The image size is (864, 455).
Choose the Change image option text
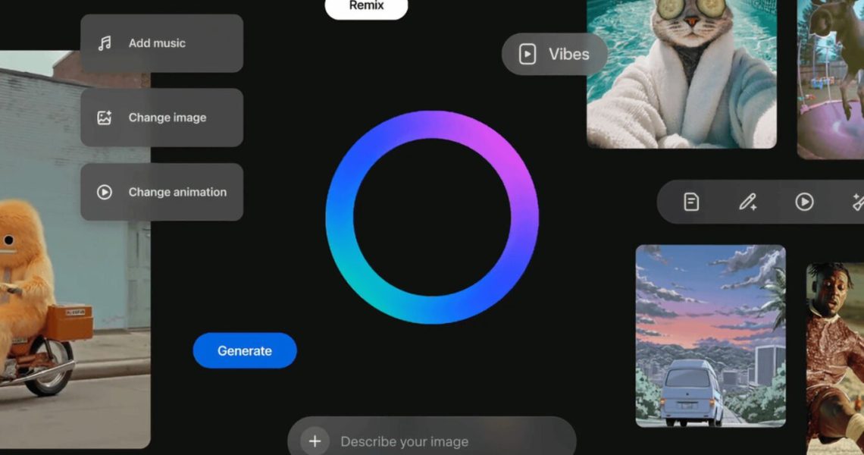(167, 118)
